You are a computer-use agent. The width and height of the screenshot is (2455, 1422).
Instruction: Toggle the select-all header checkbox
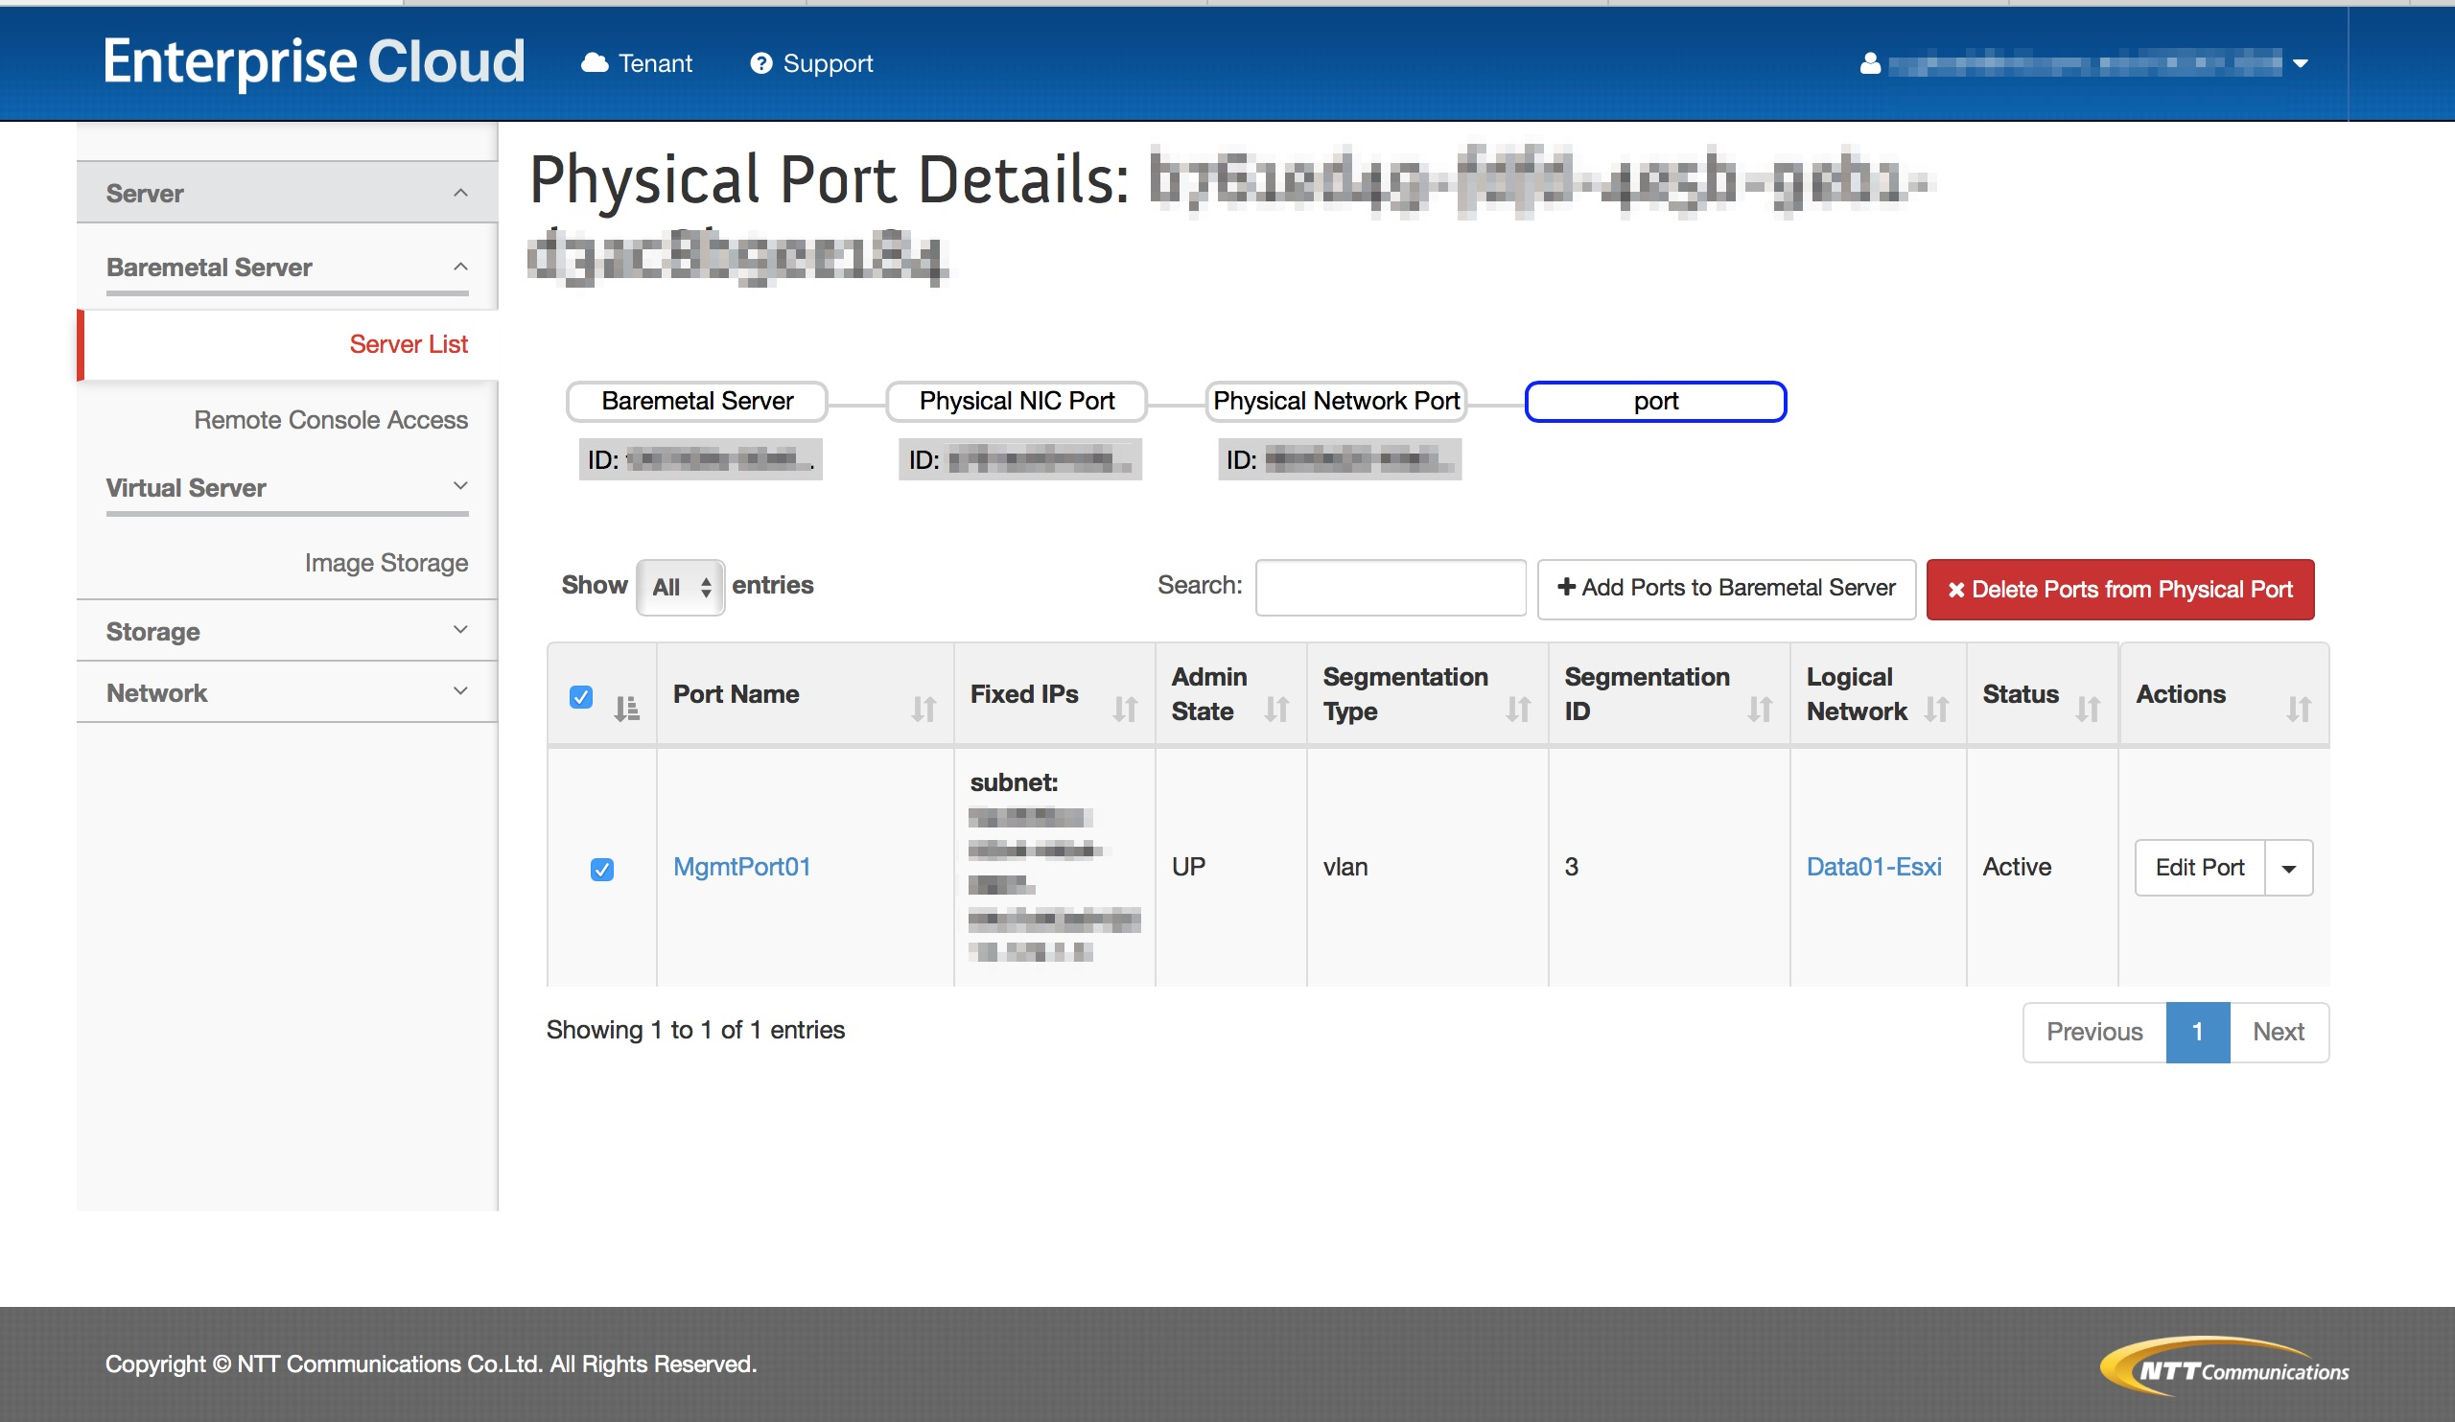[580, 696]
